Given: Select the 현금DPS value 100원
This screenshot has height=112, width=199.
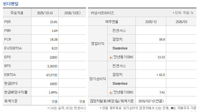Looking at the screenshot, I should tap(54, 84).
